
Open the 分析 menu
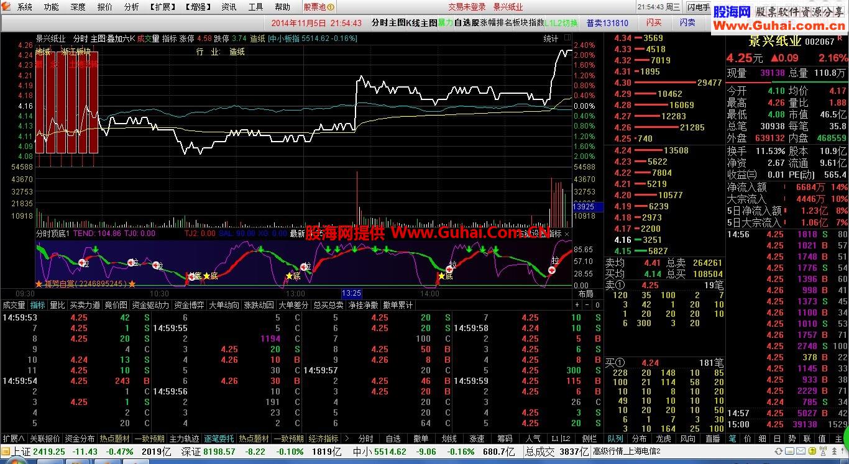131,7
